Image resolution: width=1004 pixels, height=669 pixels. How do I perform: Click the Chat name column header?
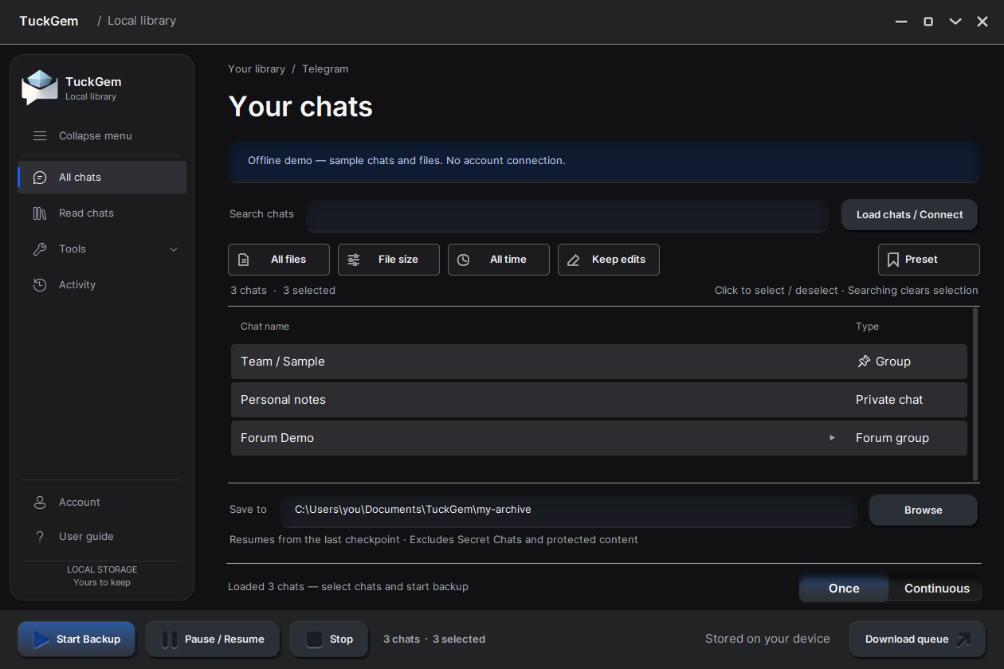[265, 327]
